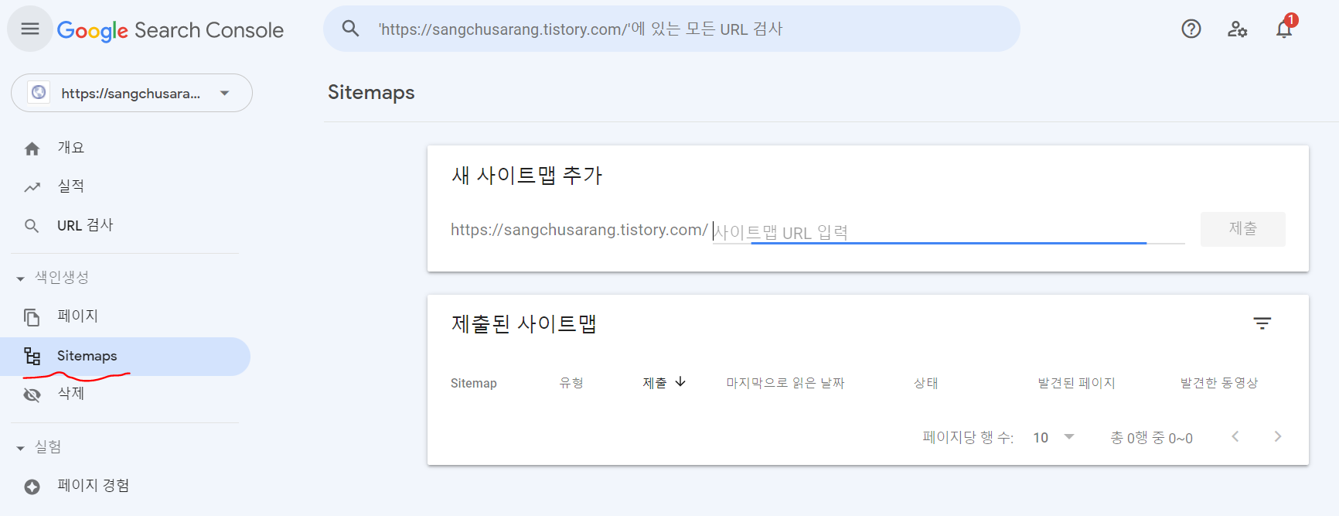Screen dimensions: 1339x516
Task: Open the filter icon in 제출된 사이트맵
Action: tap(1262, 323)
